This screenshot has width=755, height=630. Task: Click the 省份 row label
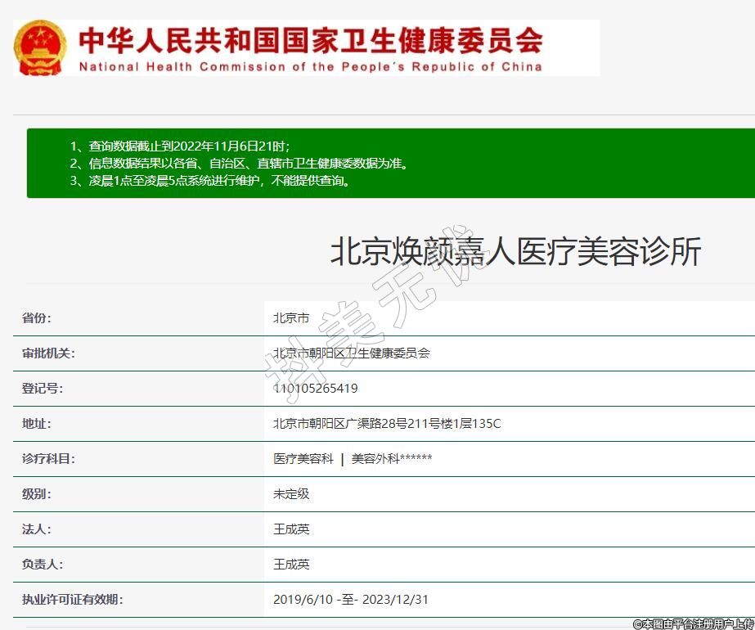pyautogui.click(x=37, y=318)
